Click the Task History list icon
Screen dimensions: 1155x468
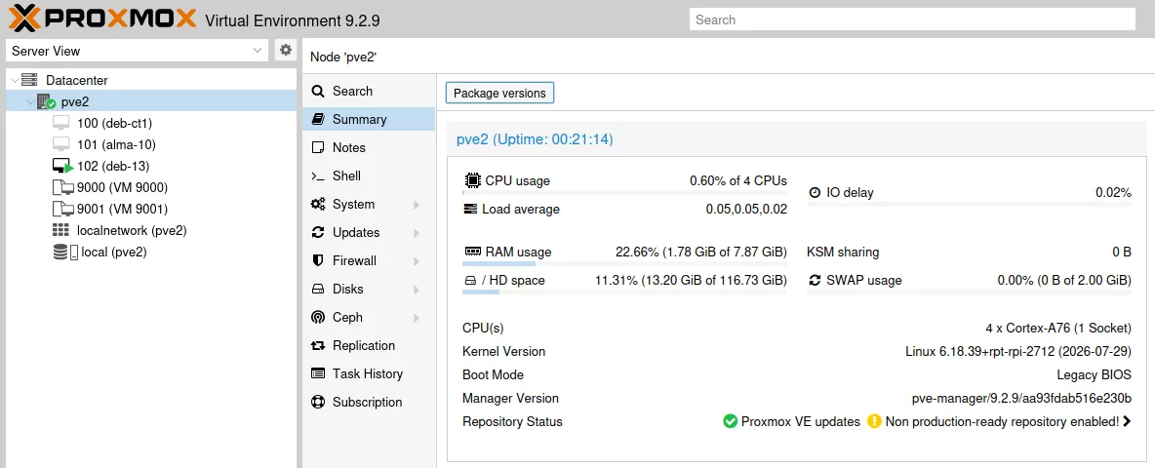point(318,373)
